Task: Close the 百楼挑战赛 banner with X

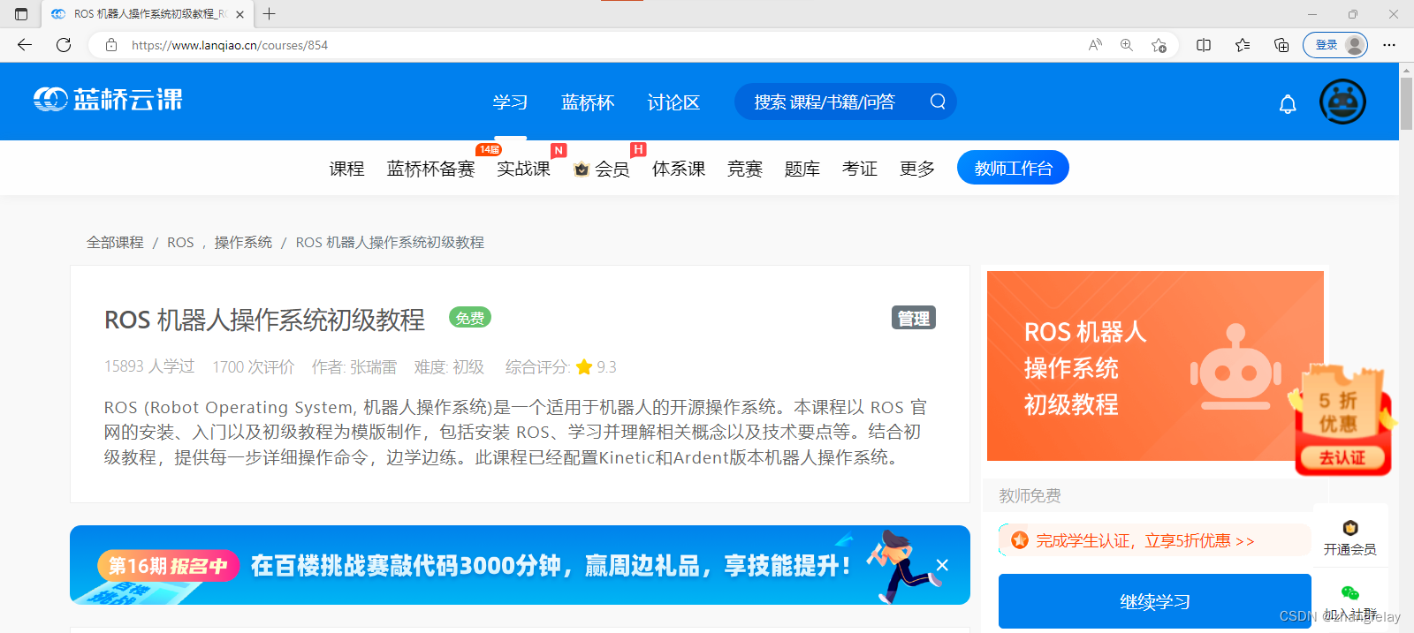Action: 942,565
